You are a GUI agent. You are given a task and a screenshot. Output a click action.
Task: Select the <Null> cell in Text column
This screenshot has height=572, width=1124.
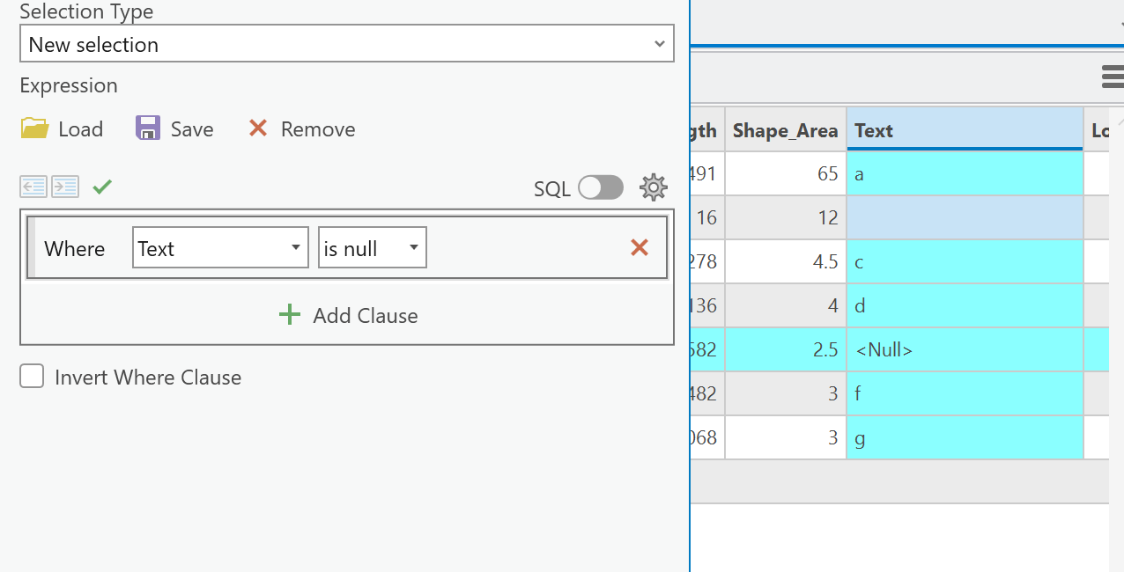tap(964, 349)
